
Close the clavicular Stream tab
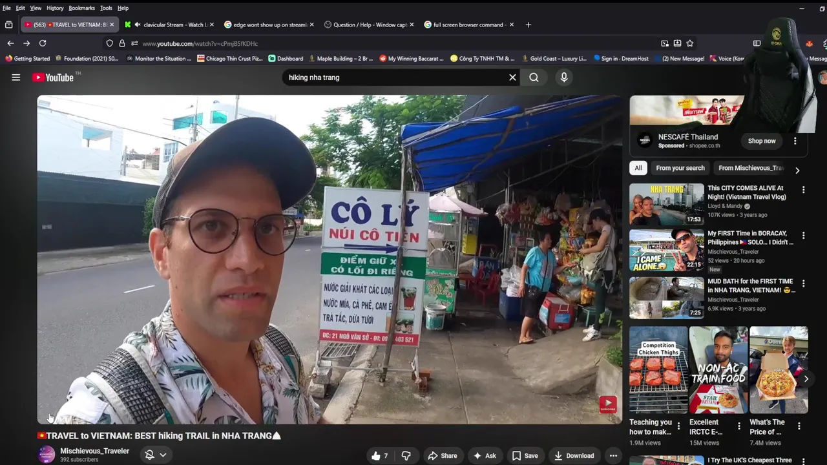tap(212, 25)
